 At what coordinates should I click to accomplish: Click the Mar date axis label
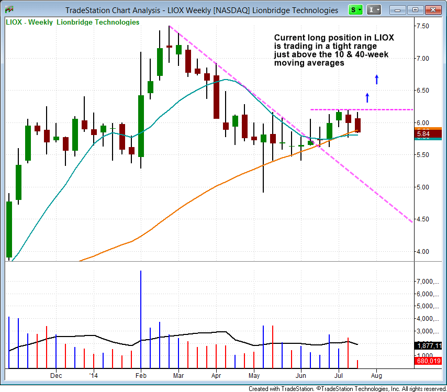[x=178, y=376]
